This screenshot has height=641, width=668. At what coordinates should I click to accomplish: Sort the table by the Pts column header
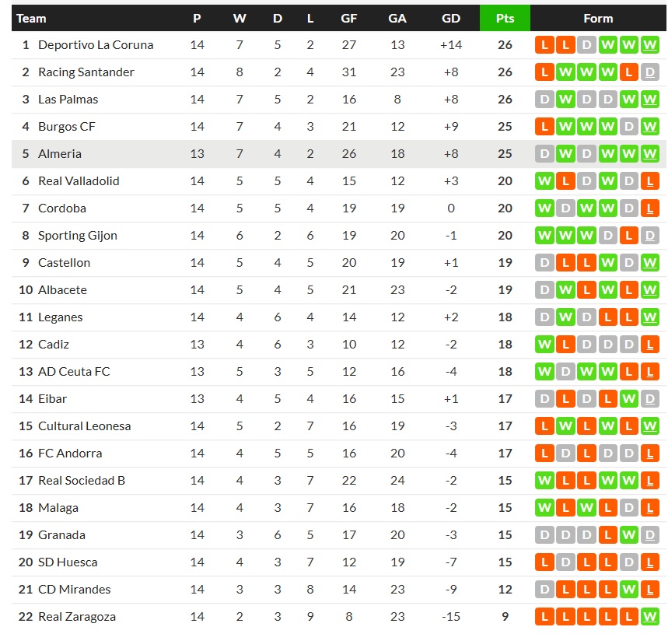[x=505, y=18]
